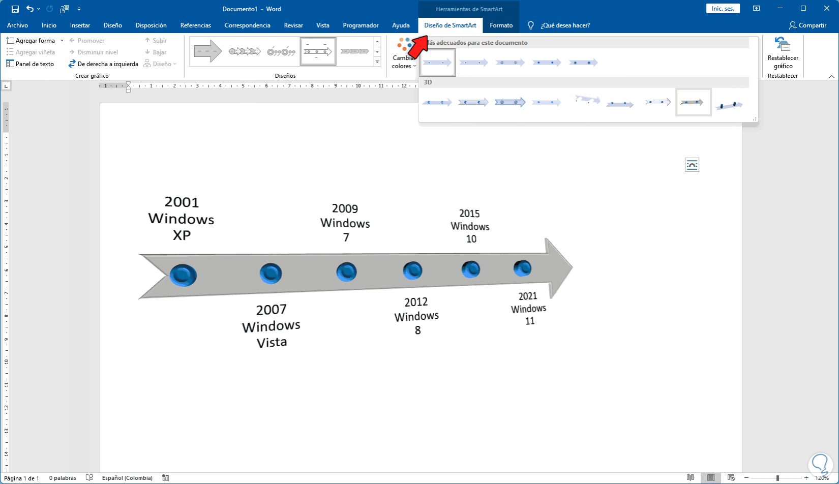Click the proofing check icon in status bar
The width and height of the screenshot is (839, 484).
coord(89,478)
